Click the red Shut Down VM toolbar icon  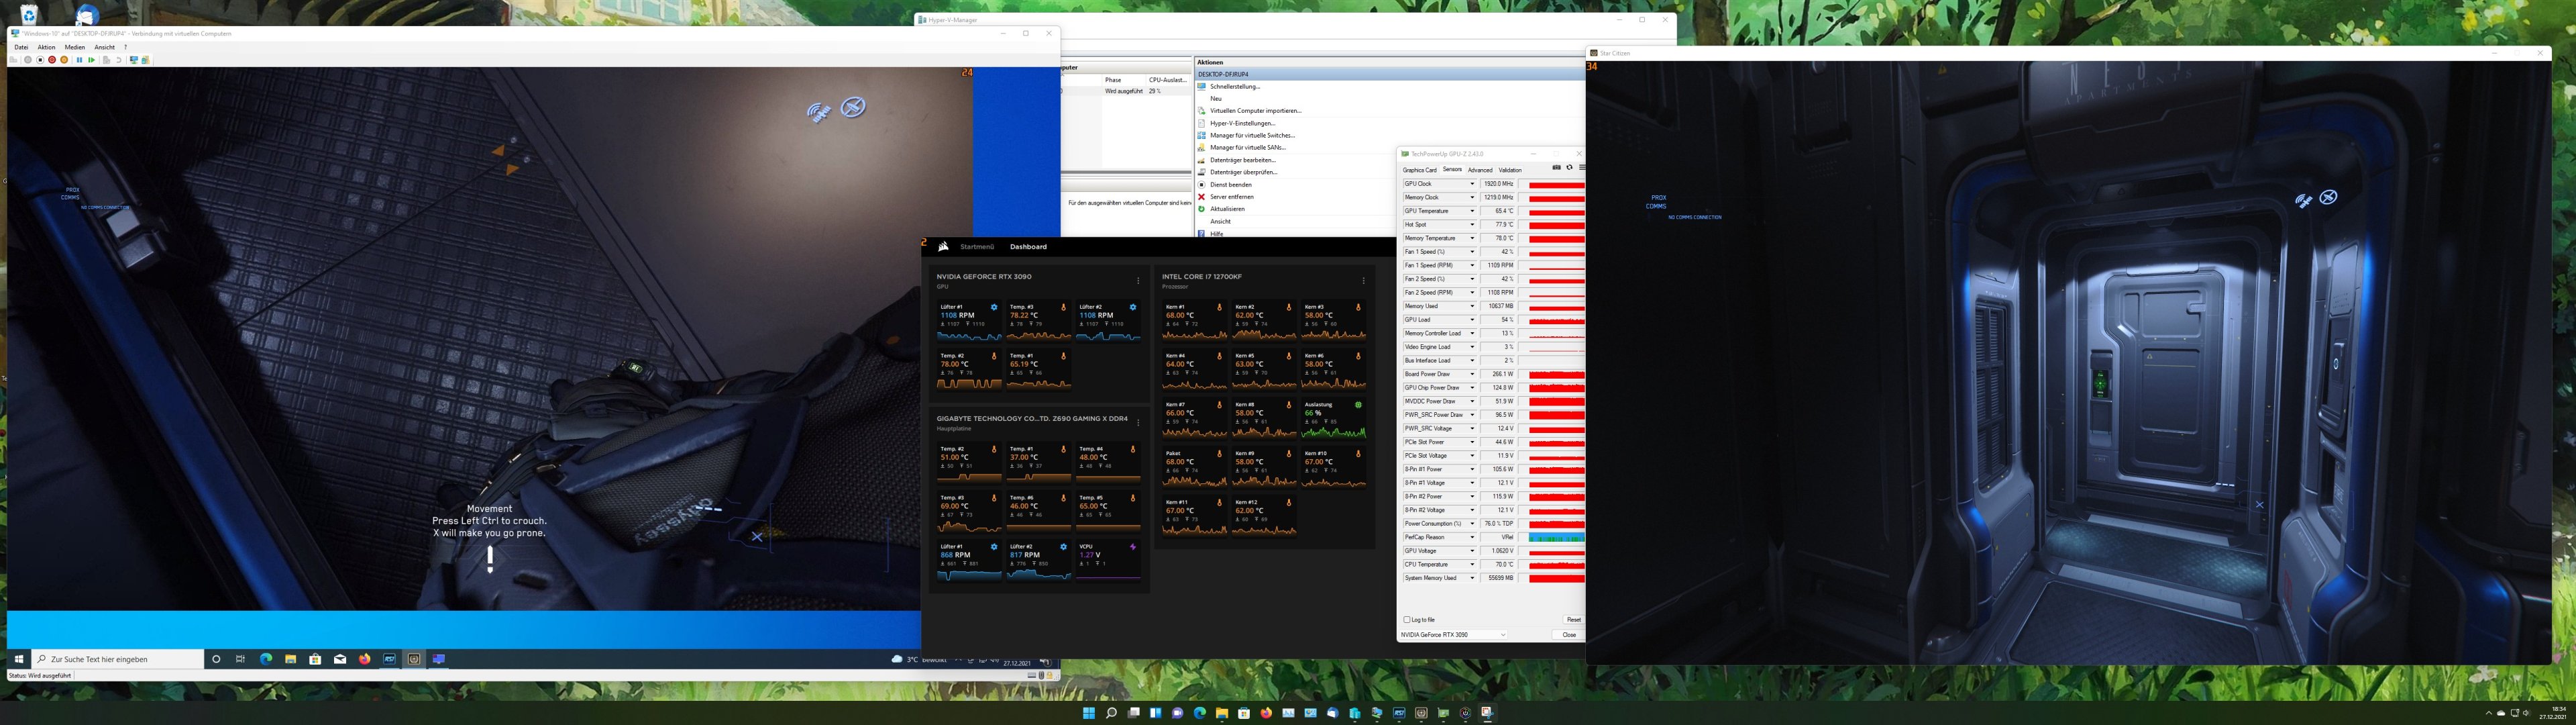click(x=52, y=60)
